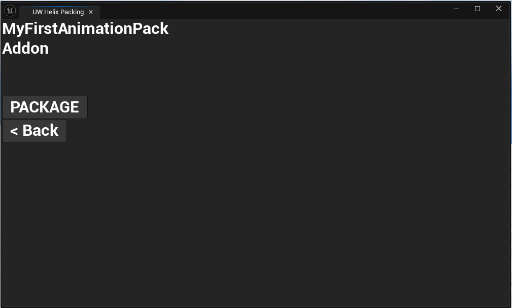512x308 pixels.
Task: Click the blank gap above the PACKAGE button
Action: (45, 76)
